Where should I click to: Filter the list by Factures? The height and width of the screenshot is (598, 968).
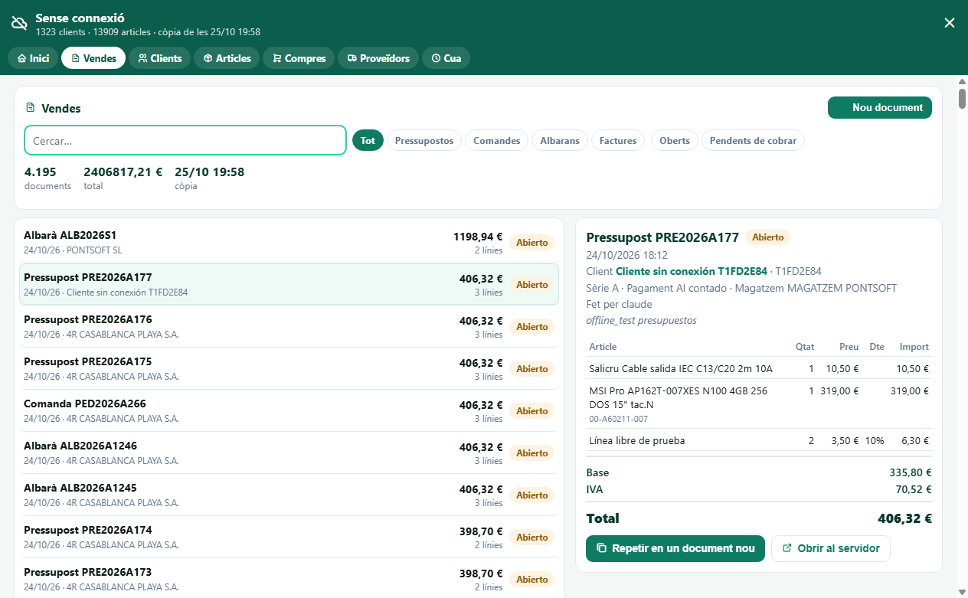click(618, 140)
